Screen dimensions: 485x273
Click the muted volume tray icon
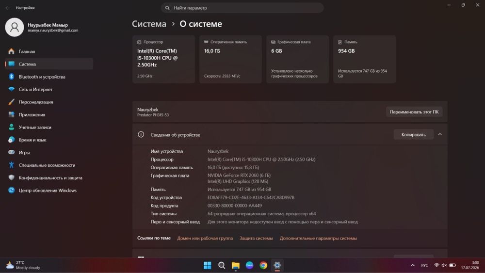point(444,265)
